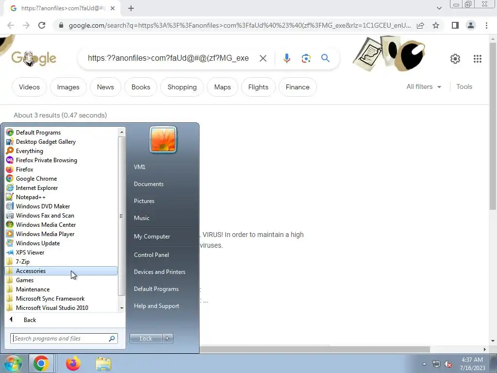Expand Microsoft Sync Framework folder
497x373 pixels.
tap(61, 299)
